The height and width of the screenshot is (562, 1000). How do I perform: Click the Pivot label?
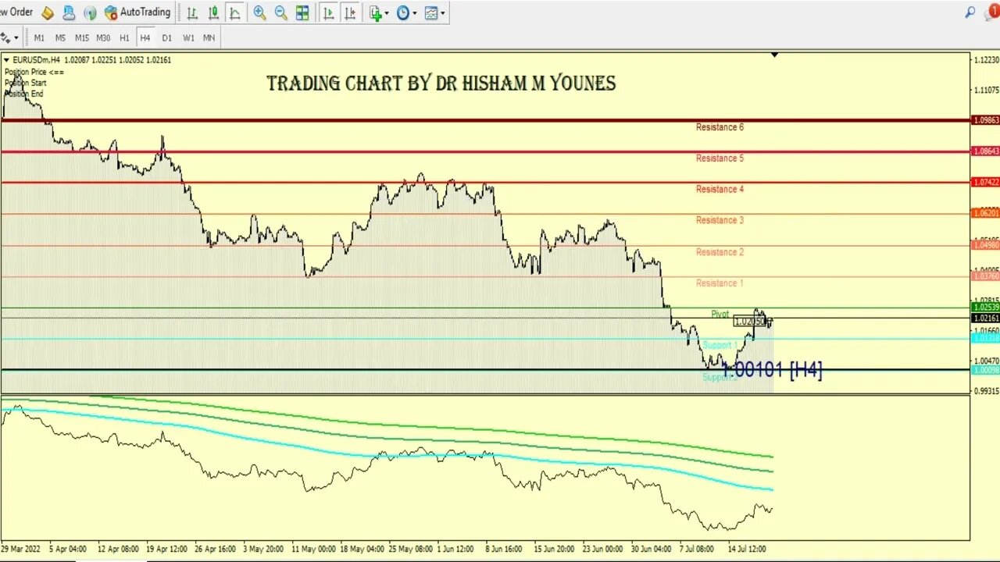(x=720, y=315)
